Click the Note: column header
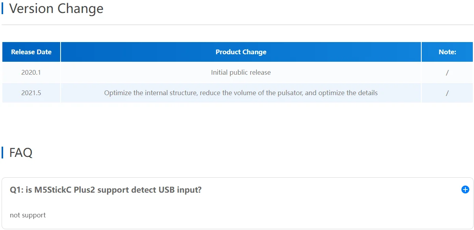This screenshot has height=230, width=474. pos(447,52)
